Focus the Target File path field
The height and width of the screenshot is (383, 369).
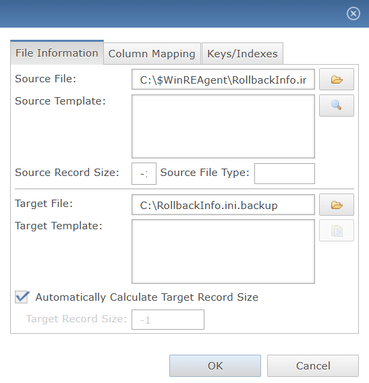point(223,205)
